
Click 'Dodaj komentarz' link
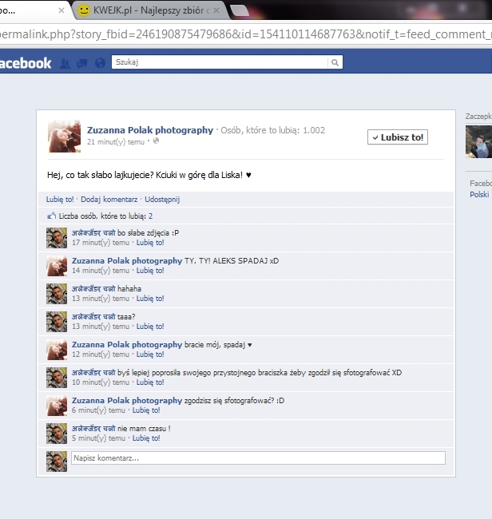(109, 200)
